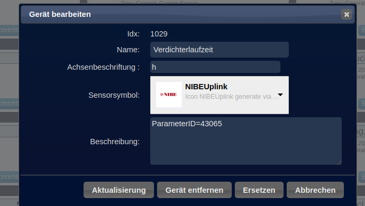Click the Sensorsymbol label
This screenshot has height=206, width=365.
tap(114, 95)
